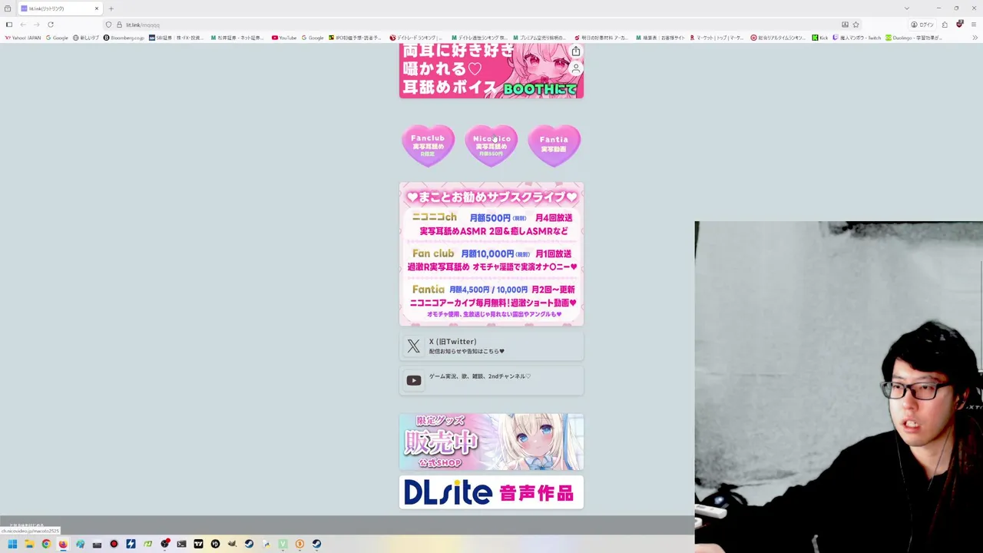
Task: Open the IPO初値予想 bookmark
Action: click(x=356, y=38)
